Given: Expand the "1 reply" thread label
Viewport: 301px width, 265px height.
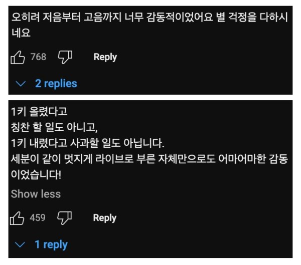Looking at the screenshot, I should 51,245.
